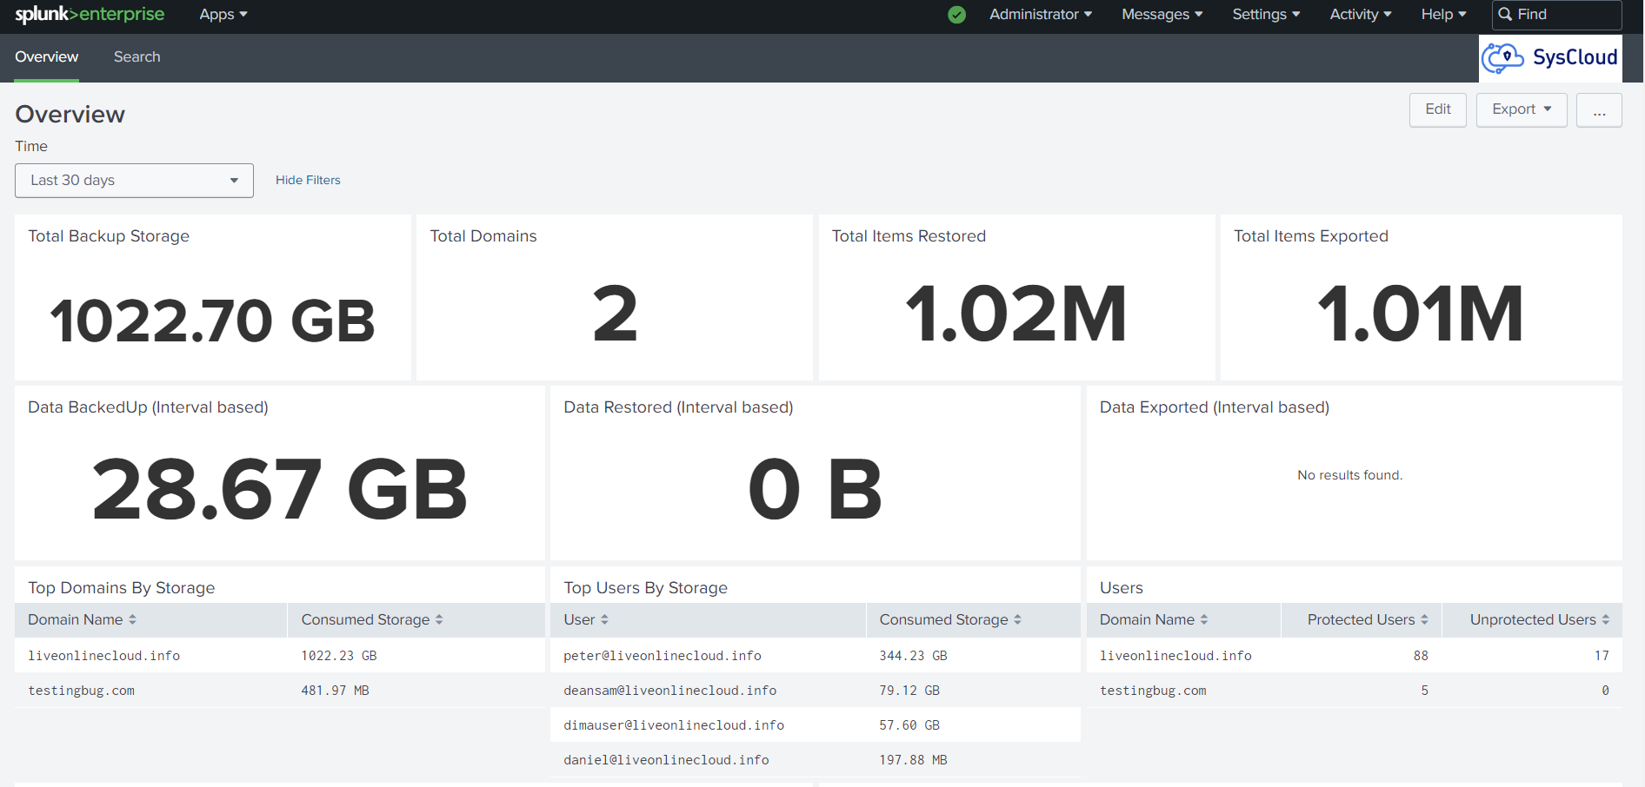Viewport: 1645px width, 787px height.
Task: Click the Edit dashboard button
Action: pos(1438,109)
